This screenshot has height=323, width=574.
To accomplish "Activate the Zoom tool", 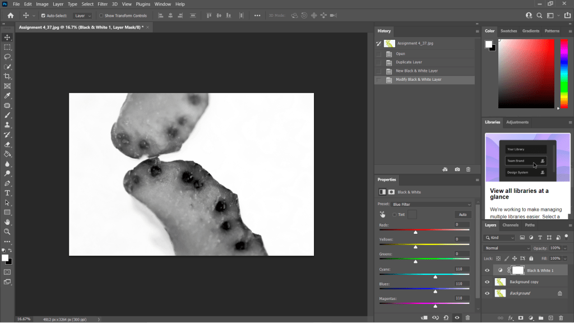I will pos(7,232).
